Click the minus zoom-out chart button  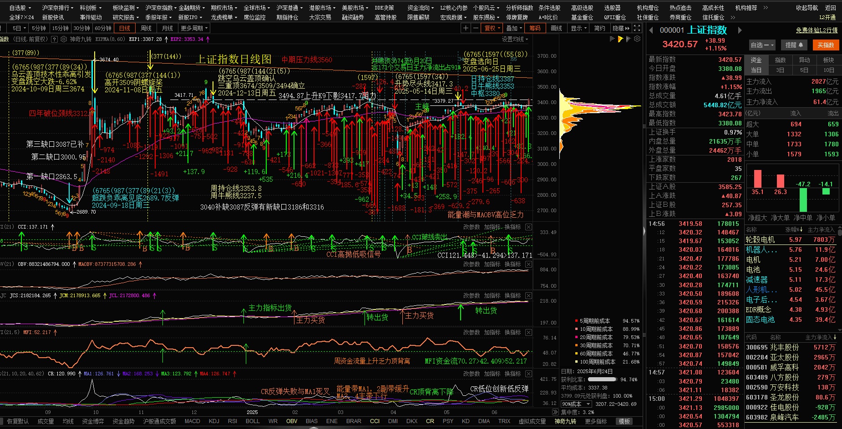point(476,28)
